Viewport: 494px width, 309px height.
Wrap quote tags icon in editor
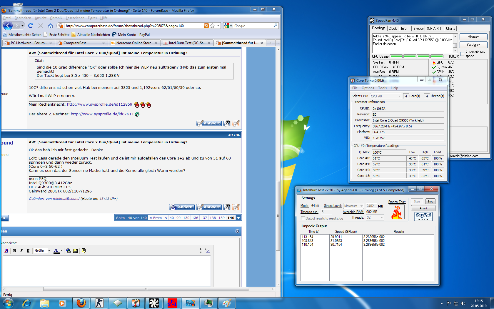pos(84,251)
